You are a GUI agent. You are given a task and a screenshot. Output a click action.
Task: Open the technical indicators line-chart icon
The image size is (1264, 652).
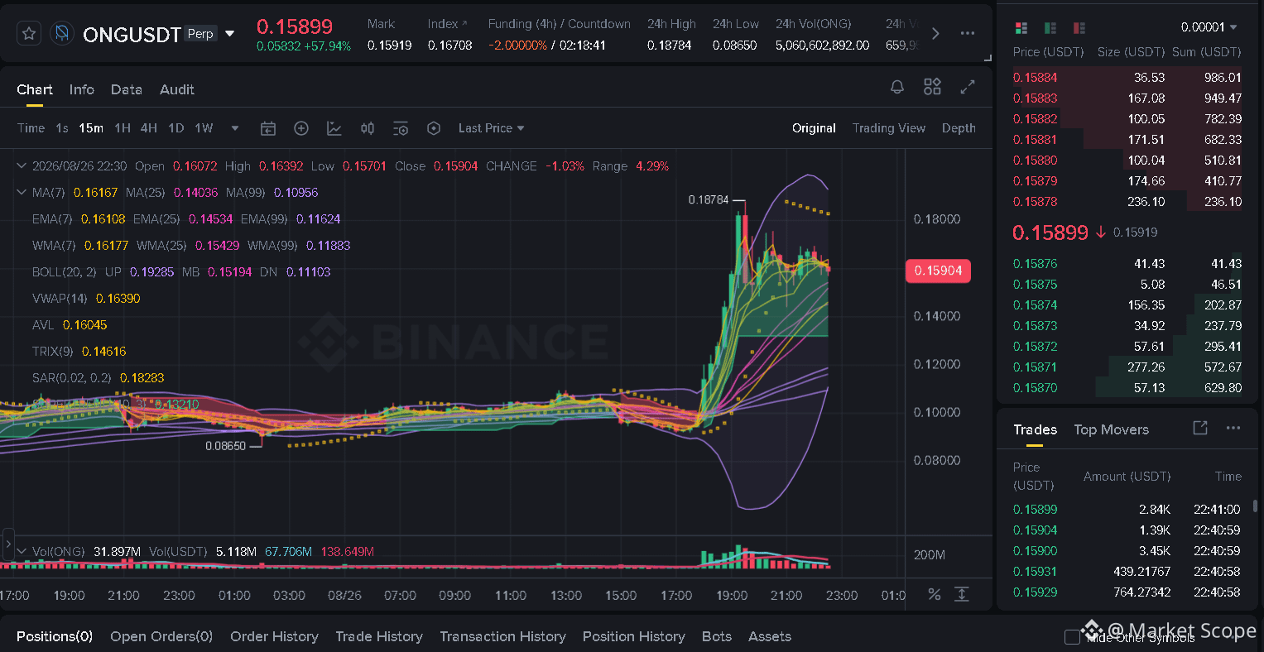point(334,128)
